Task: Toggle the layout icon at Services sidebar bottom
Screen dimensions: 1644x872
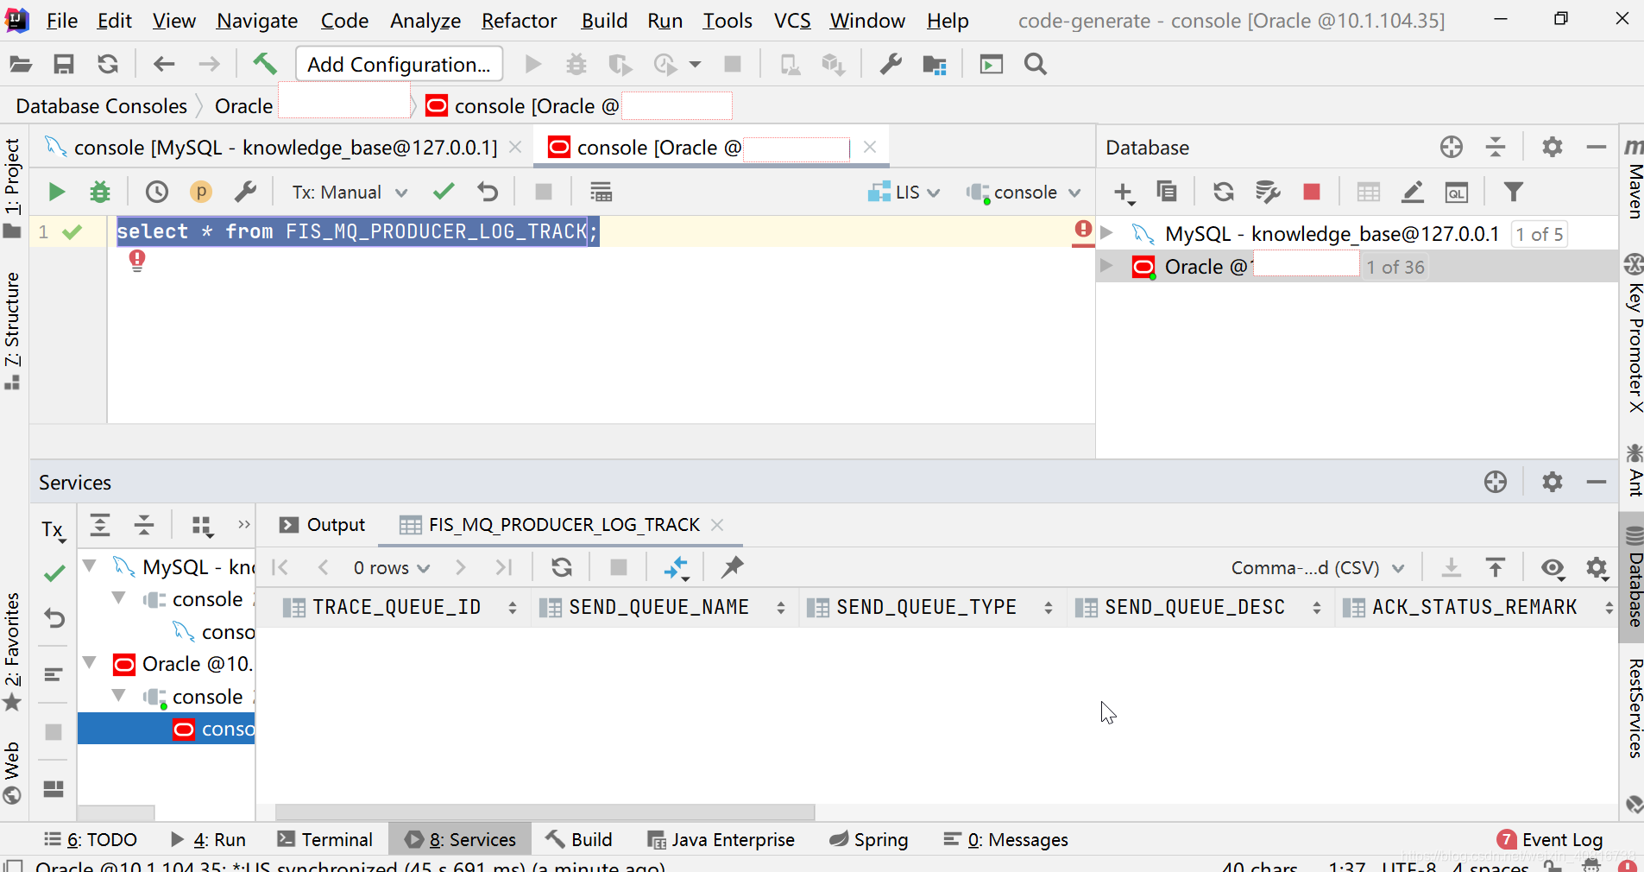Action: [x=54, y=789]
